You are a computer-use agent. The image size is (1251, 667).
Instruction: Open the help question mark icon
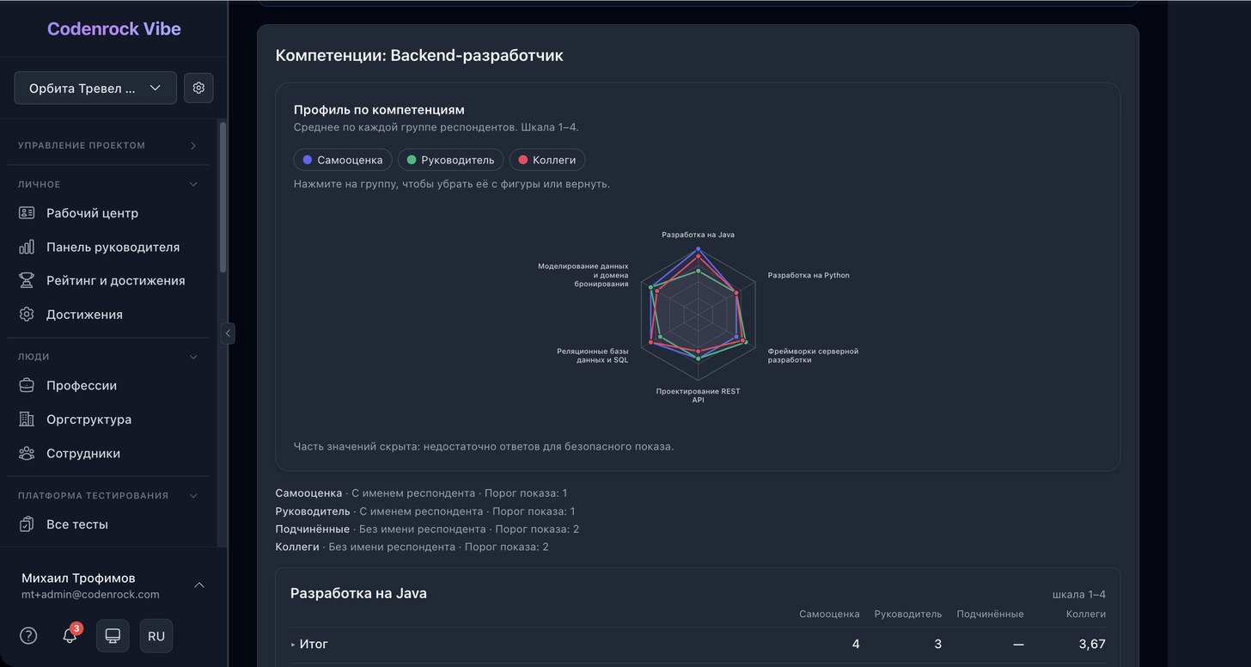[28, 636]
